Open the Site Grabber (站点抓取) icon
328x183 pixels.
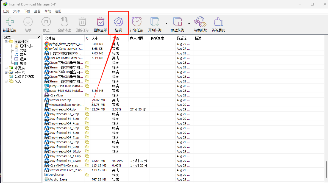coord(200,22)
